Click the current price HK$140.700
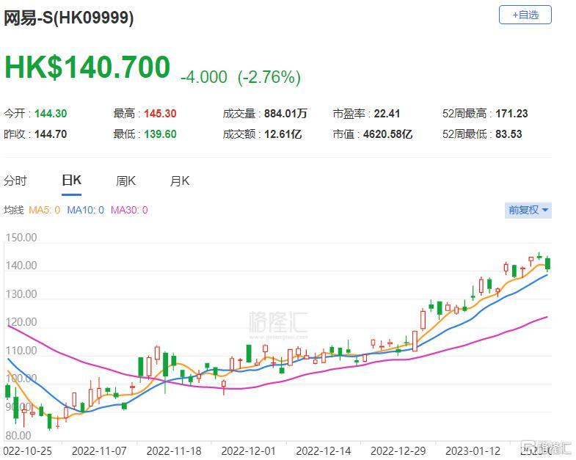Viewport: 576px width, 460px height. (87, 67)
